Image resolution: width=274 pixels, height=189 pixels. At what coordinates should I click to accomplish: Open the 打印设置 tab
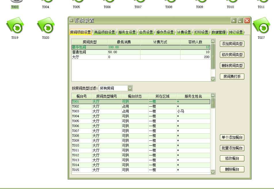click(x=201, y=32)
